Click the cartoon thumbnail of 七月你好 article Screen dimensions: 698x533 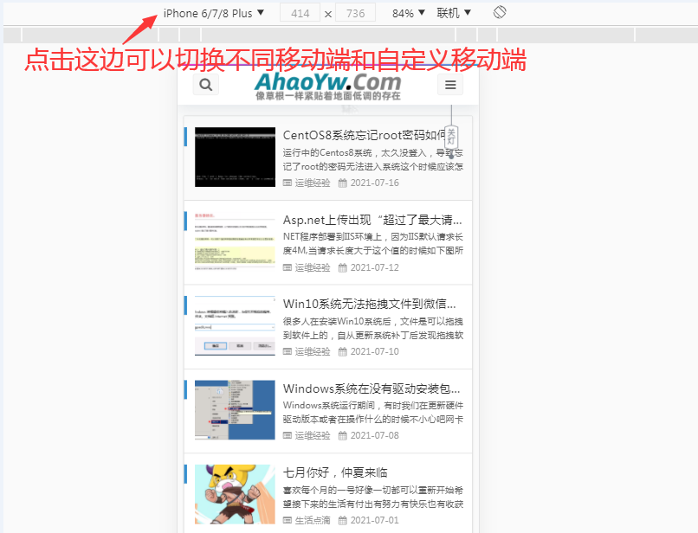click(235, 494)
